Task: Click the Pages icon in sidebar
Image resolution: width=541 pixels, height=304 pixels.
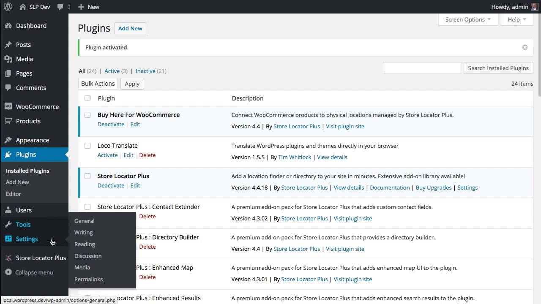Action: point(8,73)
